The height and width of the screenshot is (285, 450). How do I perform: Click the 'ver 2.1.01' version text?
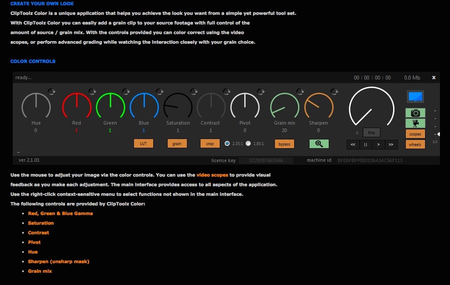29,160
